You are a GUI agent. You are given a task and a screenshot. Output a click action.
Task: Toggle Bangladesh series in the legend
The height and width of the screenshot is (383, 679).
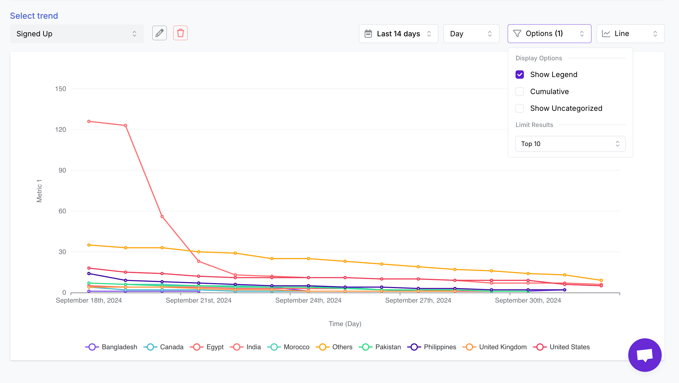[111, 347]
